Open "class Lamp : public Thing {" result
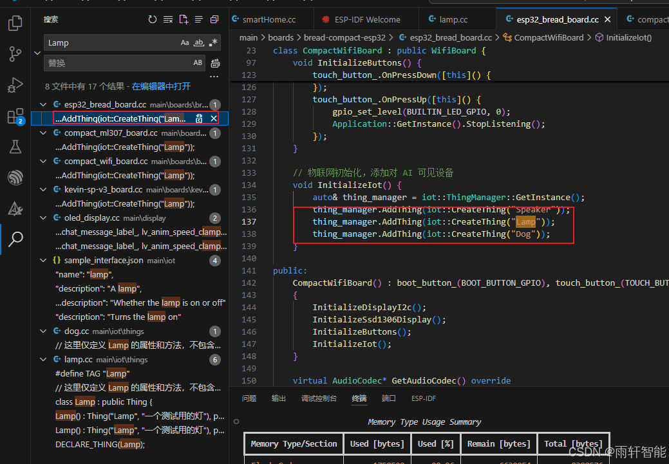 tap(104, 402)
